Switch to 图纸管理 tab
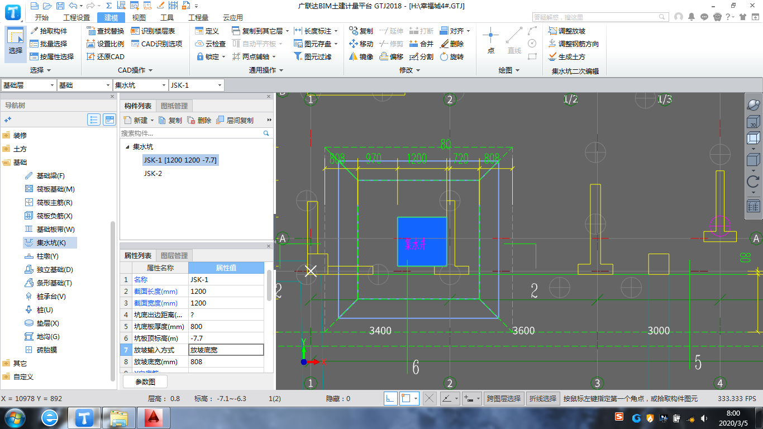The width and height of the screenshot is (763, 429). tap(174, 106)
